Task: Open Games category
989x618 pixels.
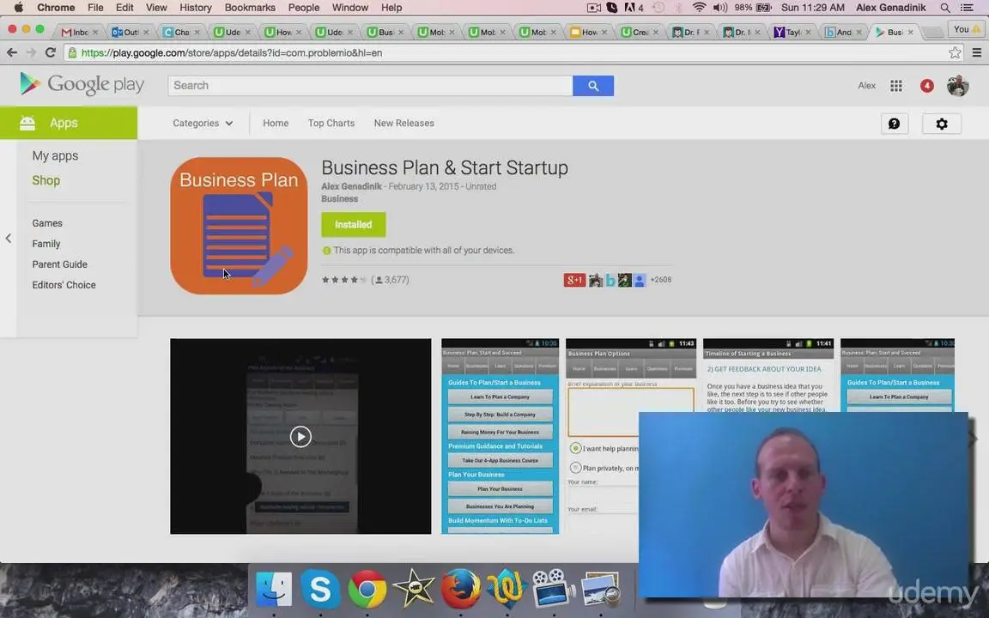Action: pos(47,223)
